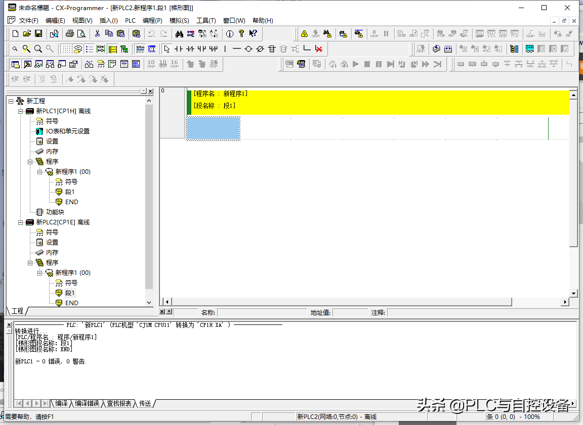Image resolution: width=583 pixels, height=425 pixels.
Task: Select 设置 under 新PLC2
Action: (52, 243)
